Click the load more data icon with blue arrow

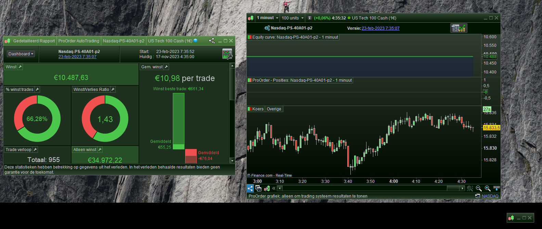click(496, 188)
